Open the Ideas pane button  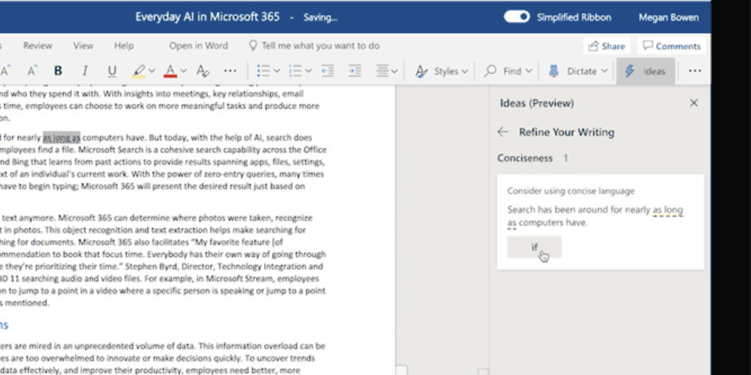(646, 71)
